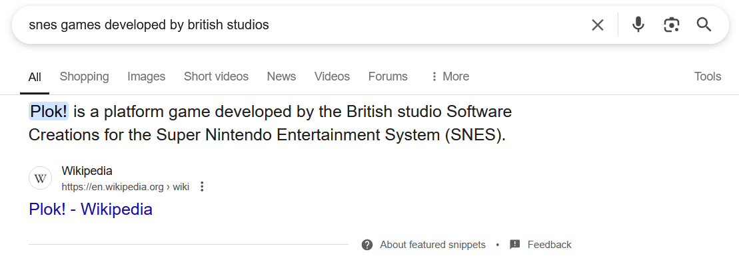This screenshot has height=268, width=739.
Task: Click the Feedback link
Action: (549, 245)
